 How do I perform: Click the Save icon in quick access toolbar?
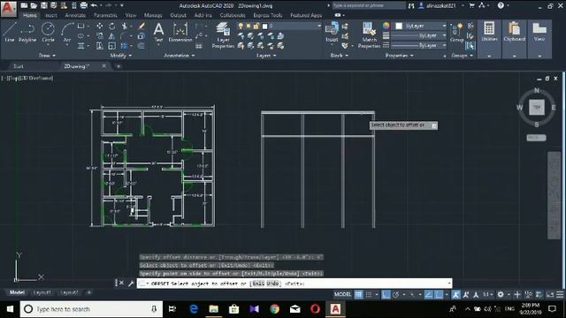click(44, 5)
